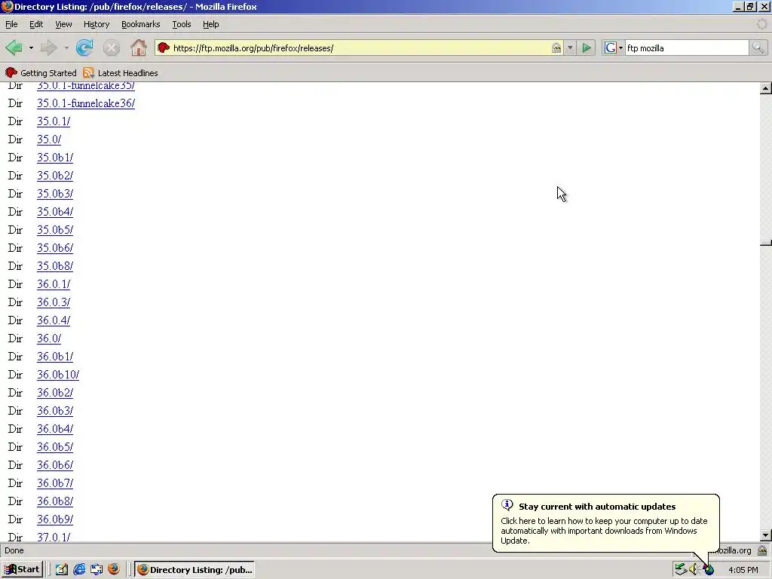
Task: Open the 36.0b10/ directory link
Action: coord(58,375)
